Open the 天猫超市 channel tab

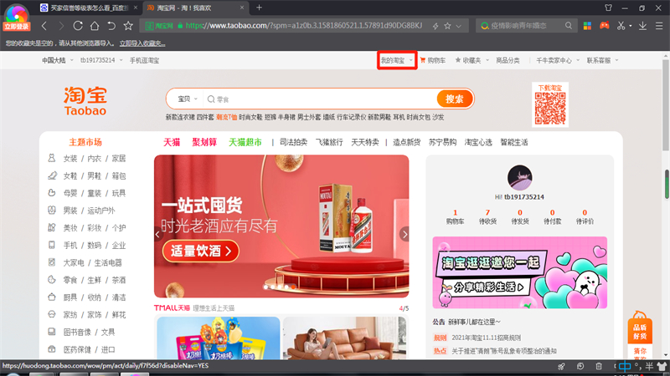click(x=245, y=142)
